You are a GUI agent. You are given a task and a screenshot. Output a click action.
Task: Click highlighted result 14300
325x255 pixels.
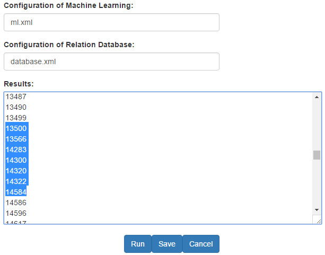click(x=16, y=160)
